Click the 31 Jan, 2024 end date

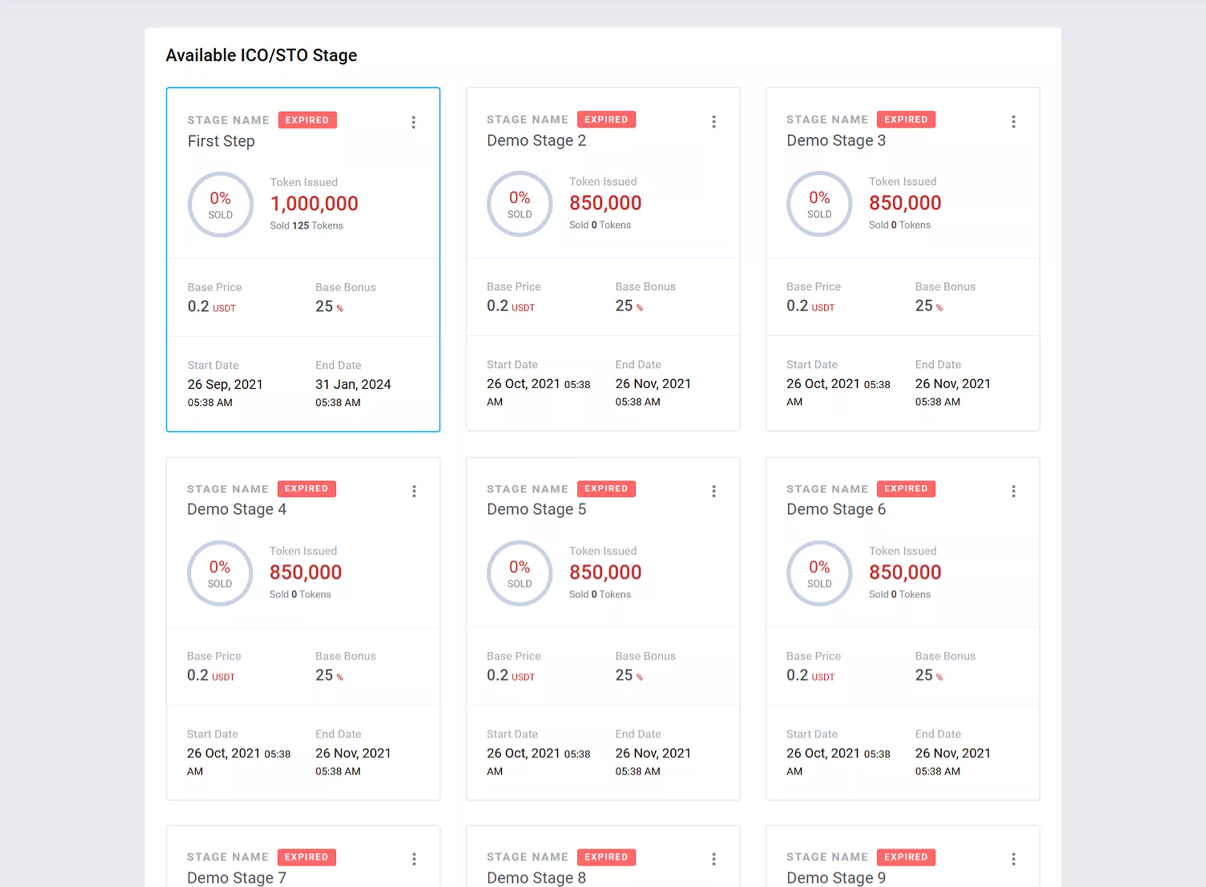pos(353,384)
